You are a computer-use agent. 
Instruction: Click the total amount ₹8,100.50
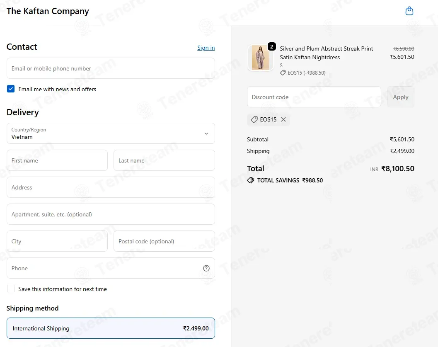coord(398,169)
